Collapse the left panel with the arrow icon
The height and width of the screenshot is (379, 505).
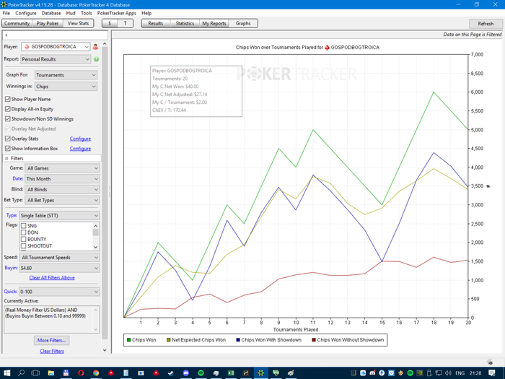(6, 35)
